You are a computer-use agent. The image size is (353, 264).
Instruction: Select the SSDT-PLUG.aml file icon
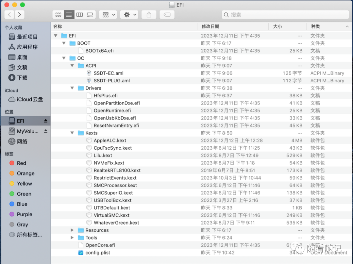pos(89,80)
